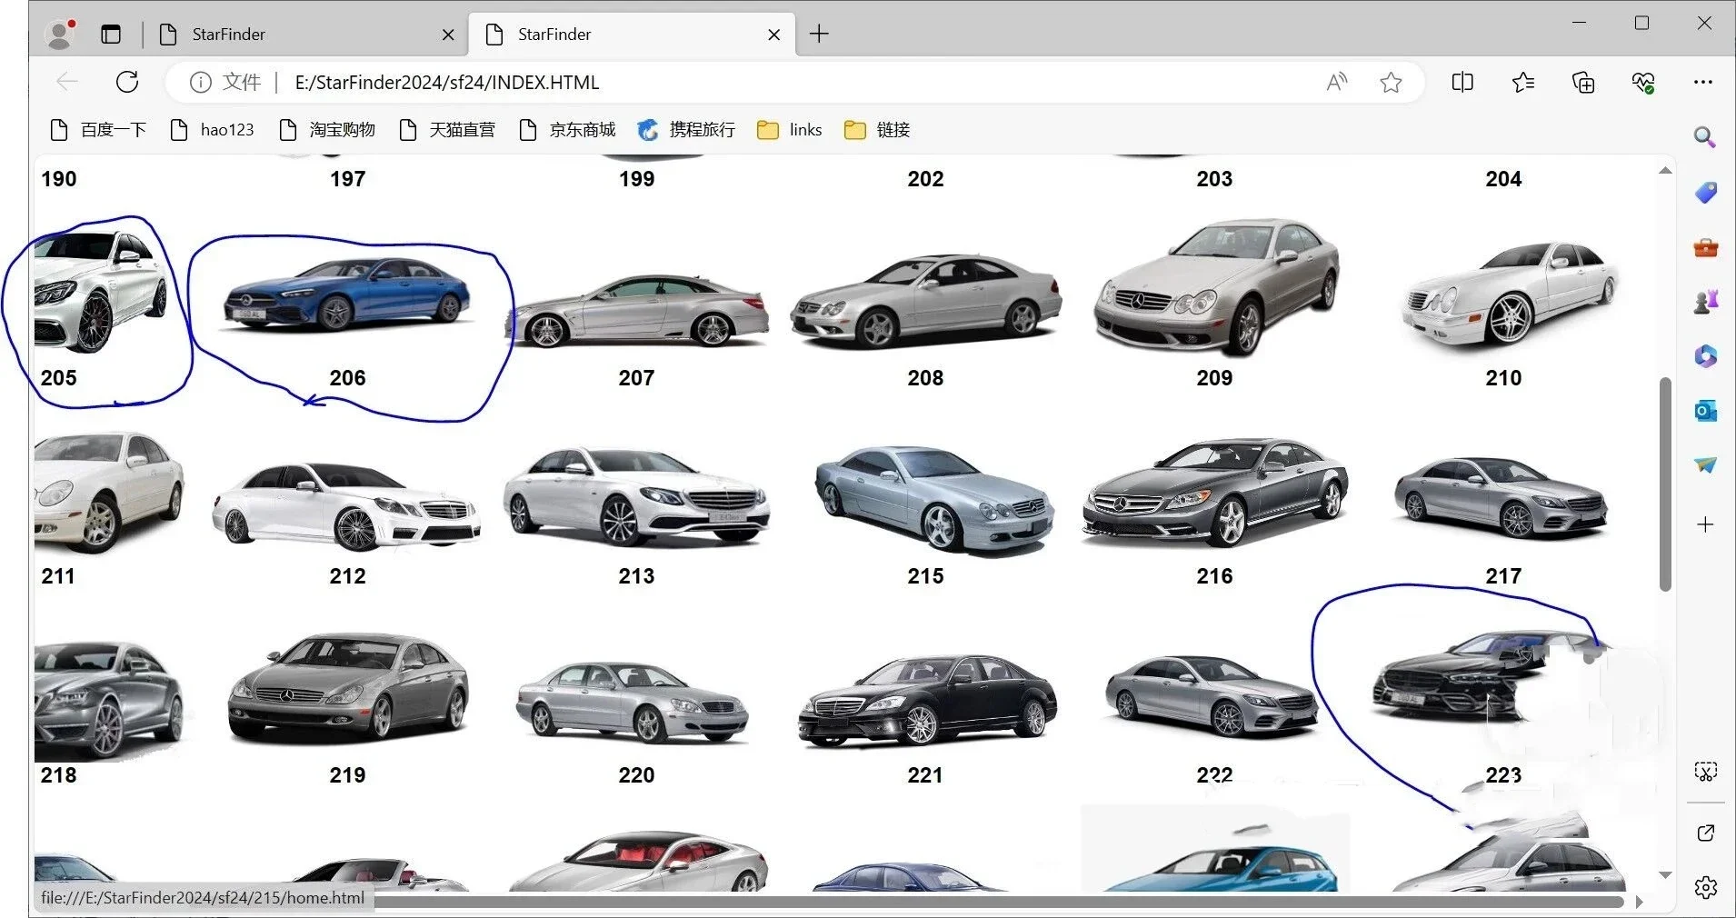Select the second StarFinder tab
This screenshot has width=1736, height=918.
point(631,34)
